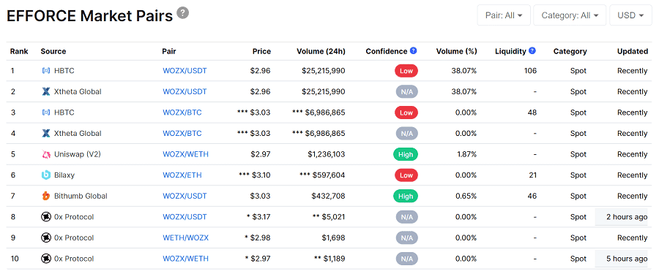Click the Low confidence badge for Bilaxy
Image resolution: width=659 pixels, height=274 pixels.
pyautogui.click(x=406, y=175)
